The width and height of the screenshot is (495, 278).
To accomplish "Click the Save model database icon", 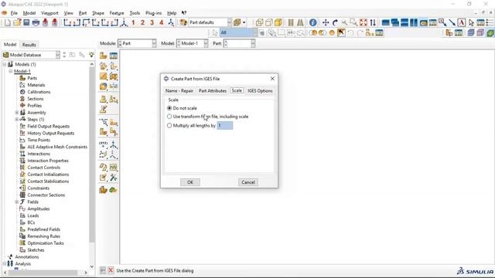I will [x=26, y=22].
